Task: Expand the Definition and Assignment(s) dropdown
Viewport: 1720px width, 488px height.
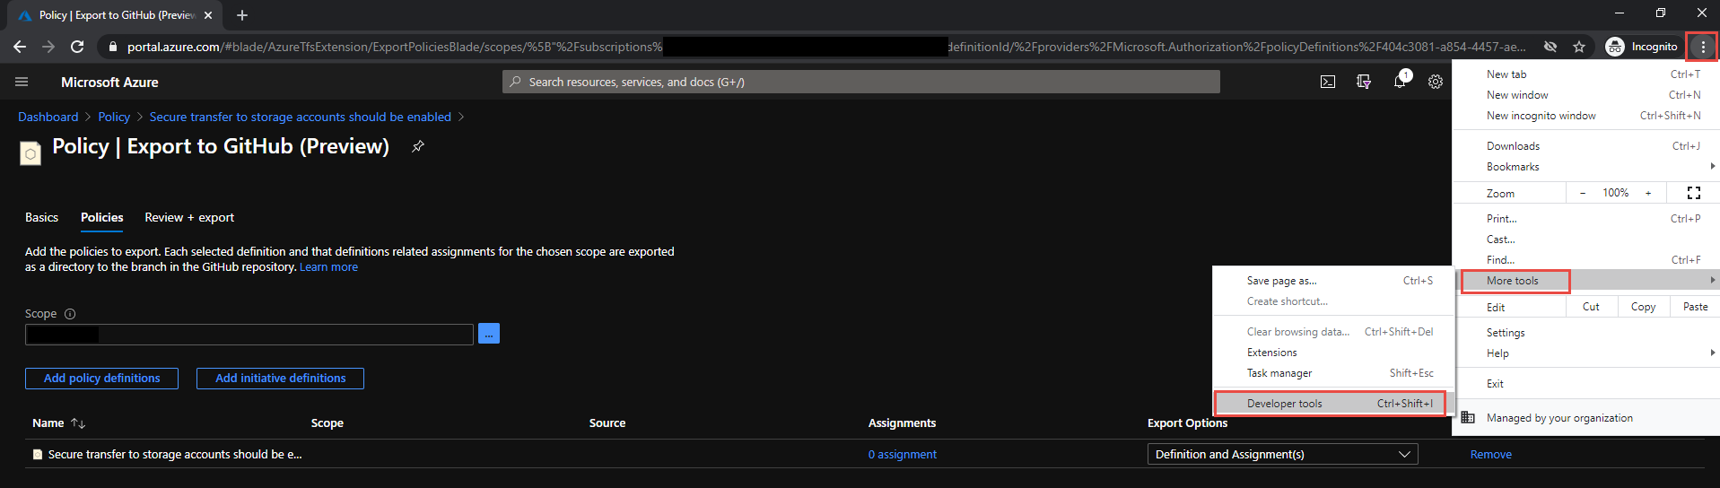Action: 1283,455
